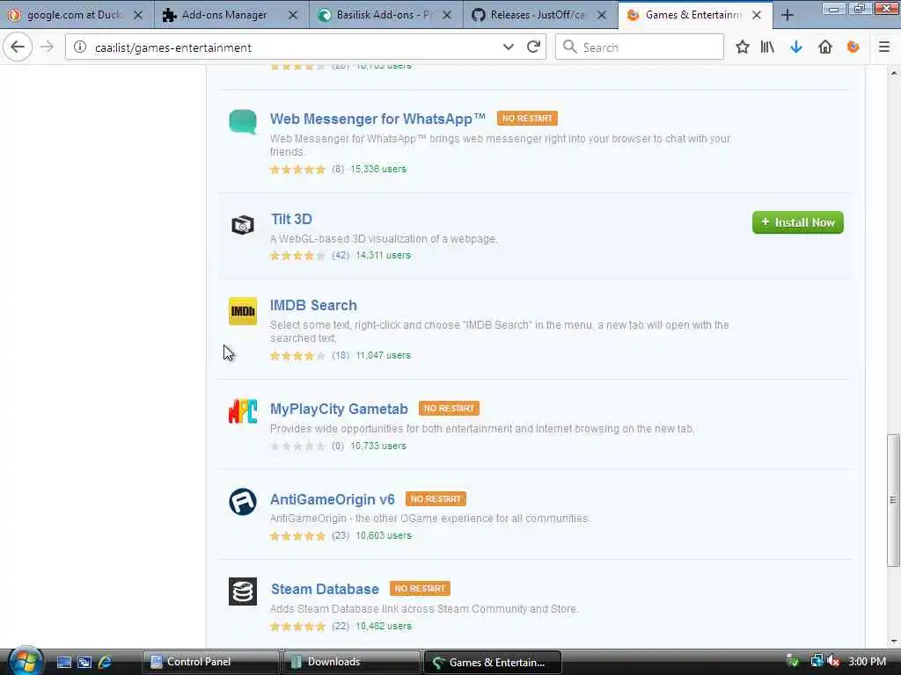Open the Library icon
This screenshot has height=675, width=901.
pyautogui.click(x=767, y=47)
